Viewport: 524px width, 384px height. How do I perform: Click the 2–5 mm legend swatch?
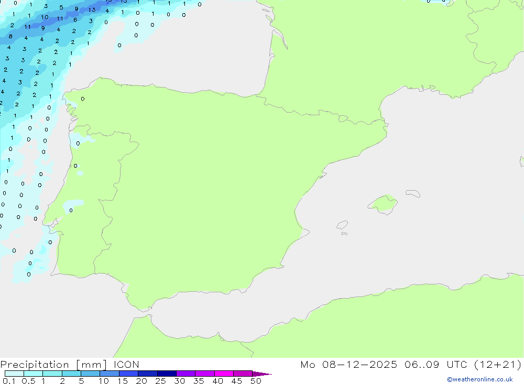[71, 374]
